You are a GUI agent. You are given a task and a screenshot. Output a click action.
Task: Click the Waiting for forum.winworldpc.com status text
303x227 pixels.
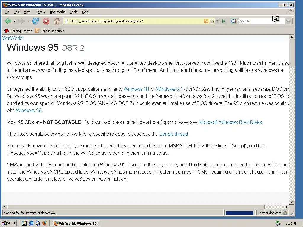[x=30, y=213]
